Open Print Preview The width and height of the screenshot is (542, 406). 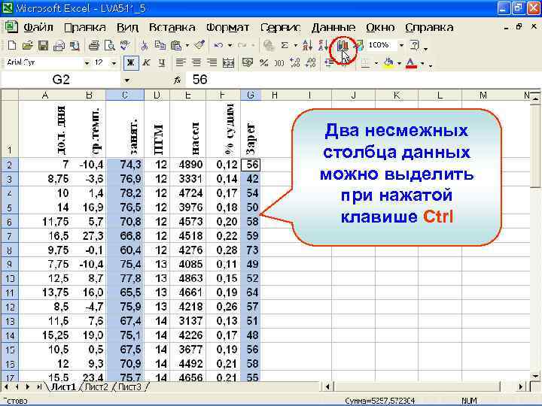tap(110, 45)
